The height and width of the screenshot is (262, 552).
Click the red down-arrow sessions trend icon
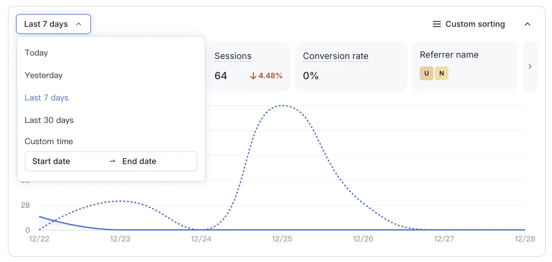click(x=253, y=76)
